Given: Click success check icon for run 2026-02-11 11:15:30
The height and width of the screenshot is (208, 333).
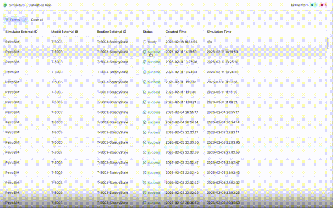Looking at the screenshot, I should tap(145, 92).
